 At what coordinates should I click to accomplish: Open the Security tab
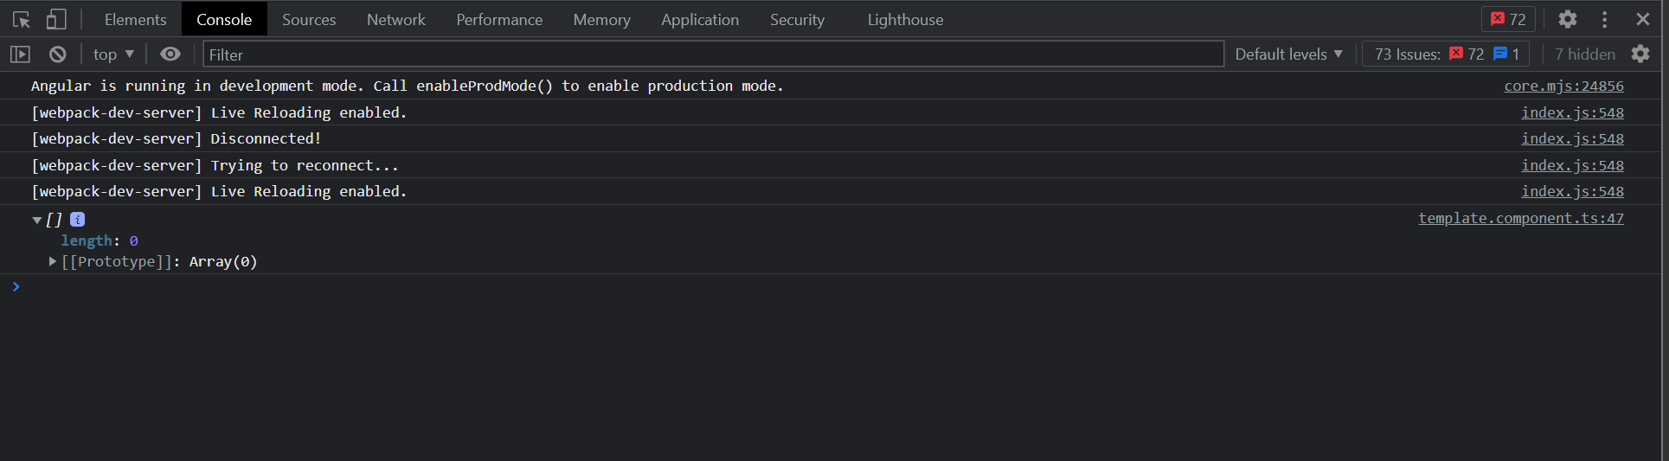[x=797, y=19]
